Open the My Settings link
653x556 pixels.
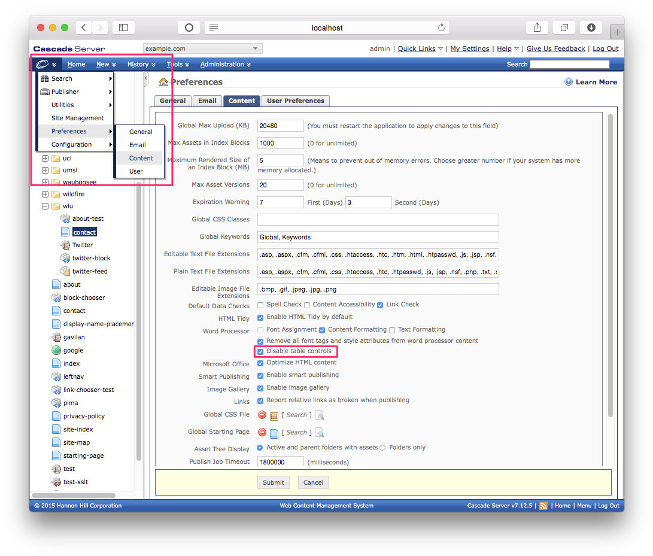click(x=470, y=48)
